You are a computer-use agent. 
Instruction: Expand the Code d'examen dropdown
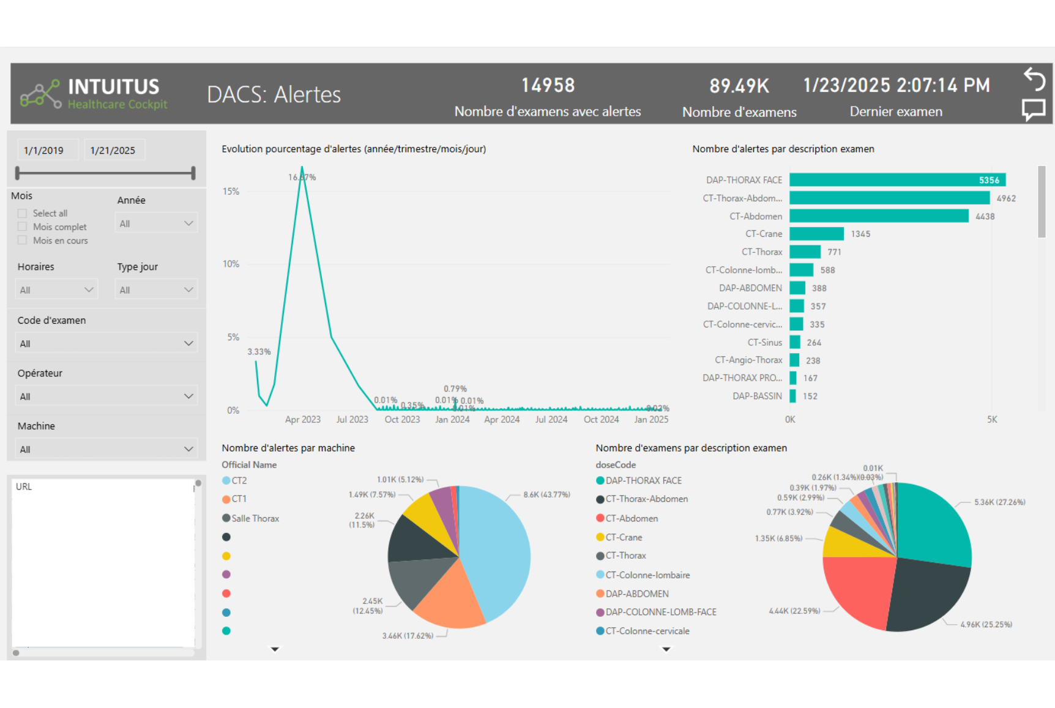coord(105,343)
